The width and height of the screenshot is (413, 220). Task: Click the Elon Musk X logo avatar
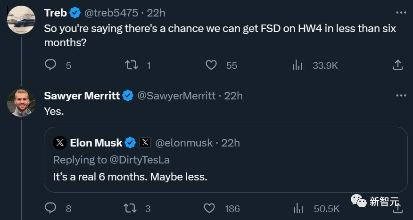tap(60, 142)
